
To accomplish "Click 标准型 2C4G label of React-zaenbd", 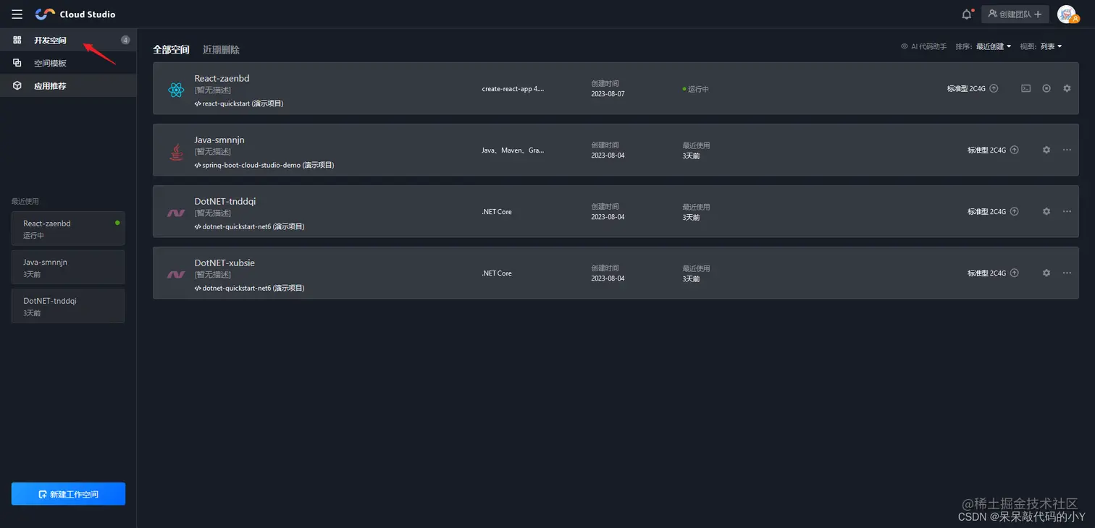I will 966,89.
